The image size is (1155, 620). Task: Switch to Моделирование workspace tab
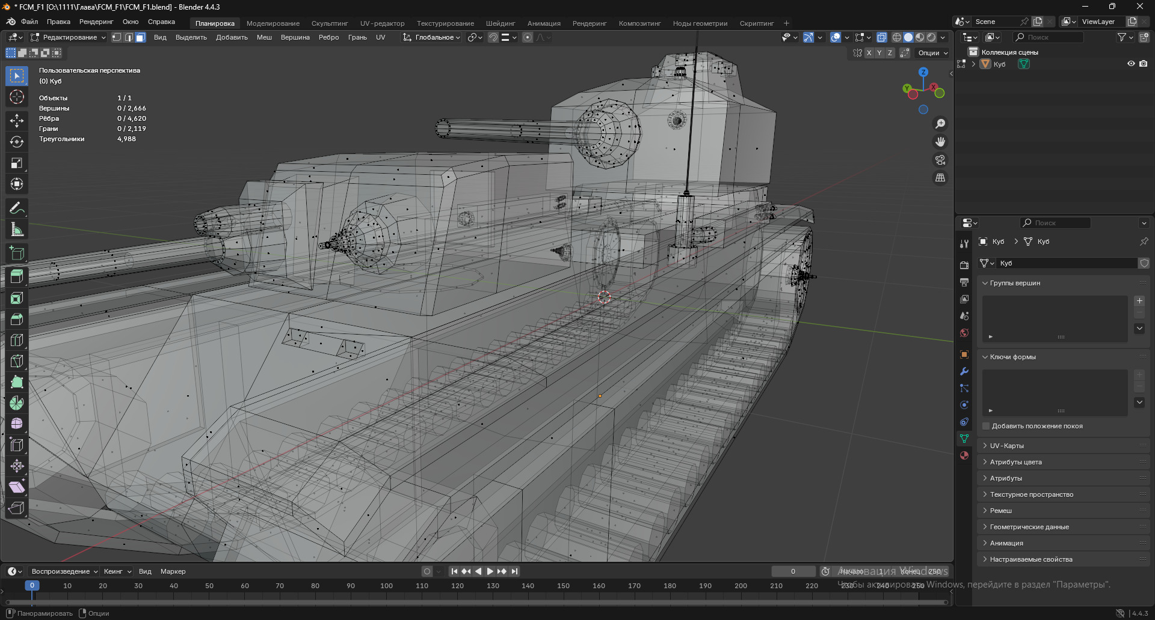point(273,23)
